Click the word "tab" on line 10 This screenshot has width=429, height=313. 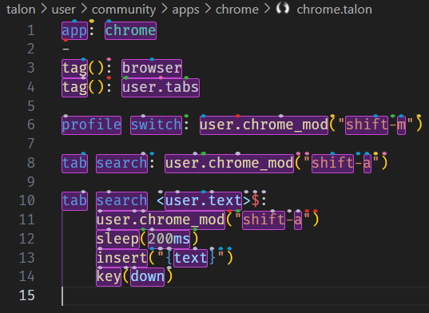tap(74, 201)
